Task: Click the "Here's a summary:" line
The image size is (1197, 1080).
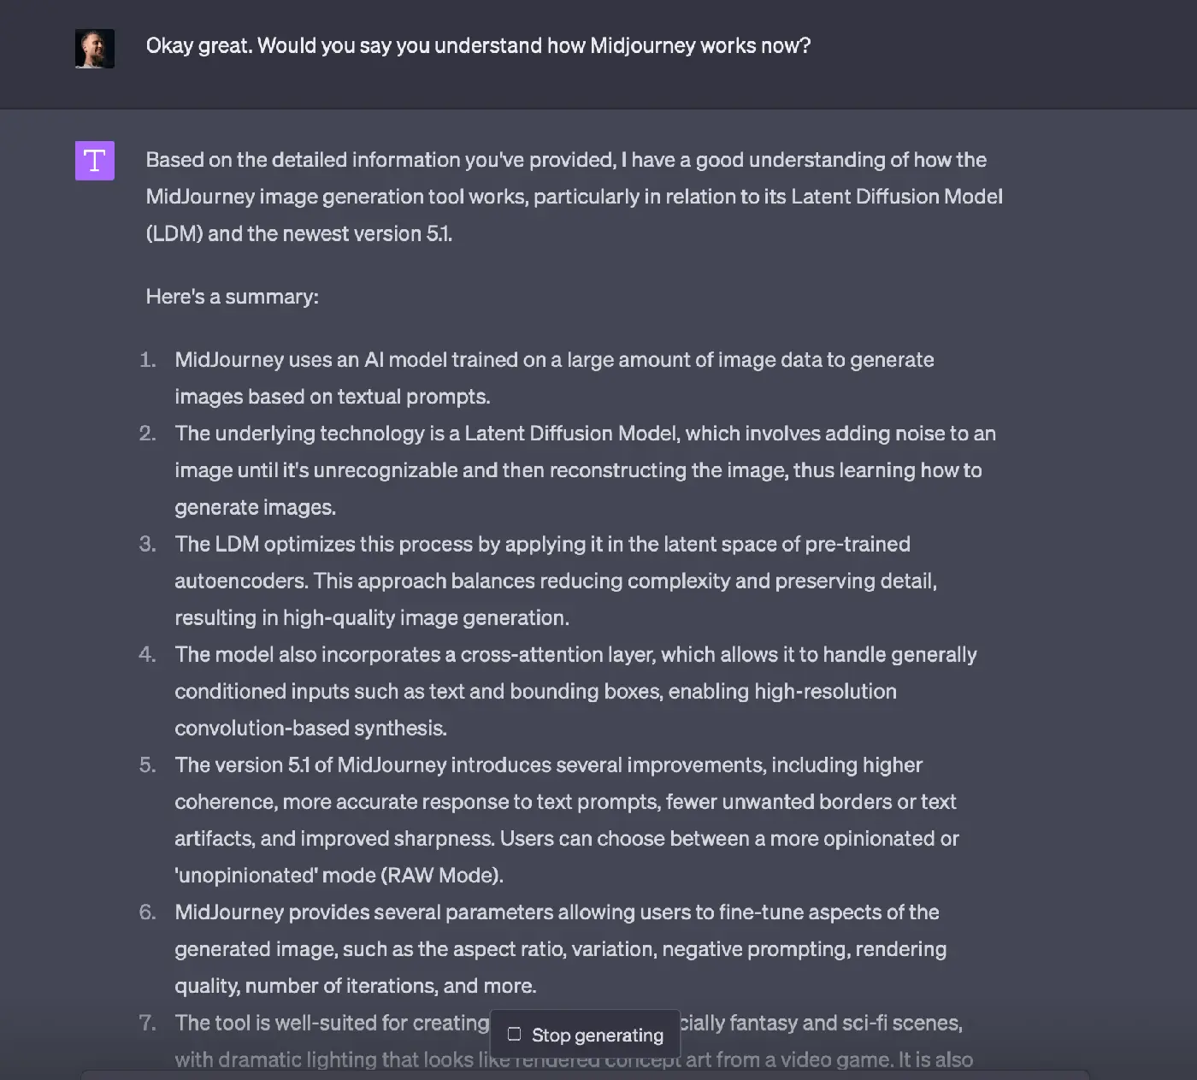Action: [232, 297]
